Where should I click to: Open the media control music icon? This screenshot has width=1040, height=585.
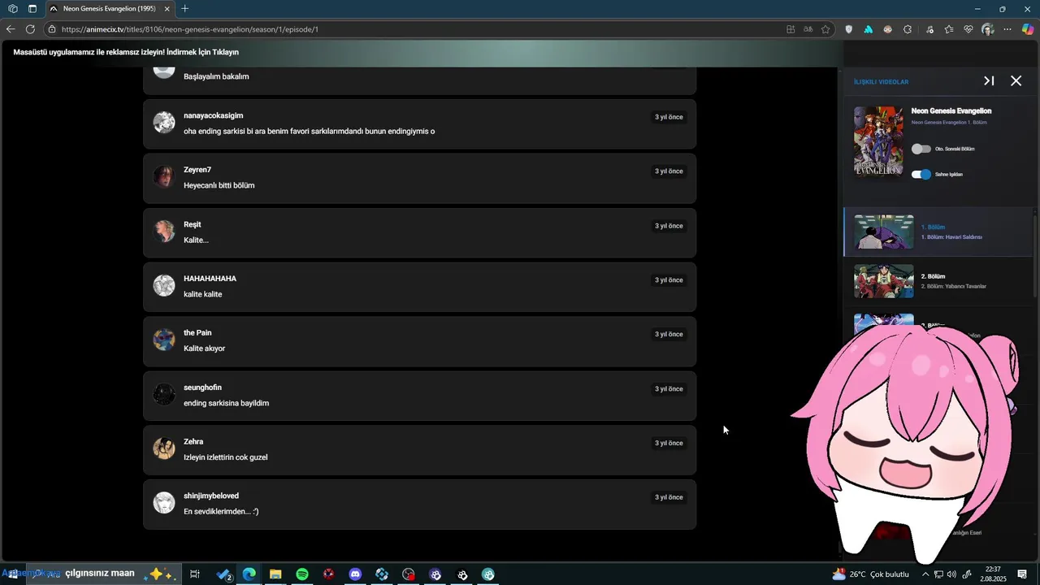pyautogui.click(x=929, y=29)
